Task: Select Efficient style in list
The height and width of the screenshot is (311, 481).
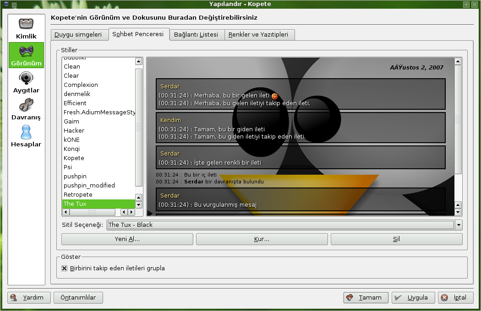Action: 98,103
